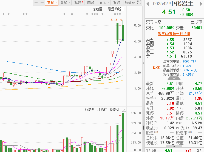Viewport: 204px width, 152px height.
Task: Click the 深股通 label
Action: pos(97,9)
